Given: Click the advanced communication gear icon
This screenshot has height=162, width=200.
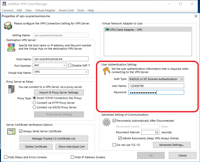Looking at the screenshot, I should [x=107, y=122].
